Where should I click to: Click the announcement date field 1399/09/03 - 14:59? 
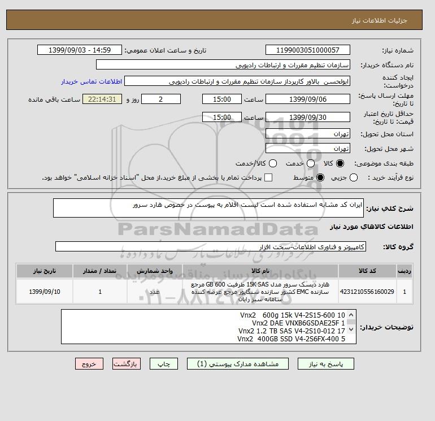(x=80, y=50)
